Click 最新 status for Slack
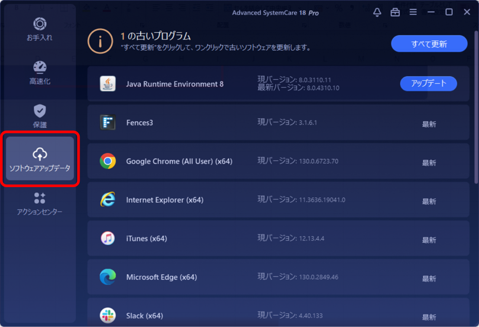The image size is (479, 327). coord(429,317)
